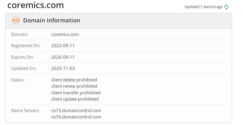243x125 pixels.
Task: Click 'client delete prohibited' status
Action: pyautogui.click(x=74, y=80)
